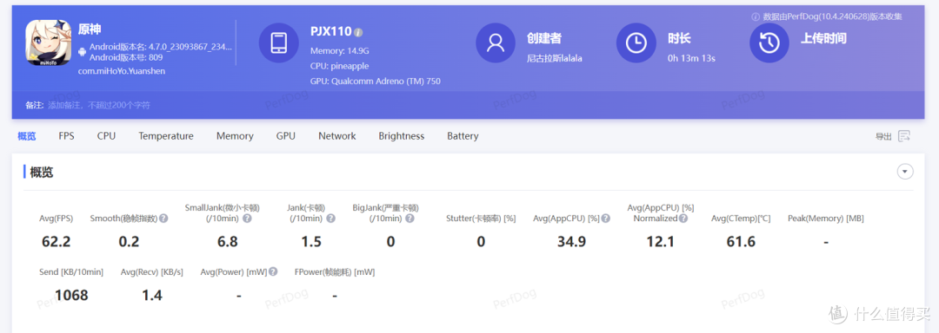Click the Avg(AppCPU) value 34.9

point(571,242)
